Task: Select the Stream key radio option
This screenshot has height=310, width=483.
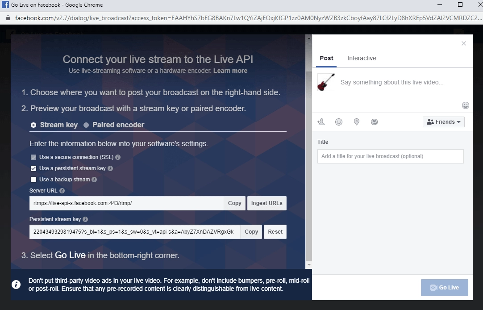Action: click(33, 125)
